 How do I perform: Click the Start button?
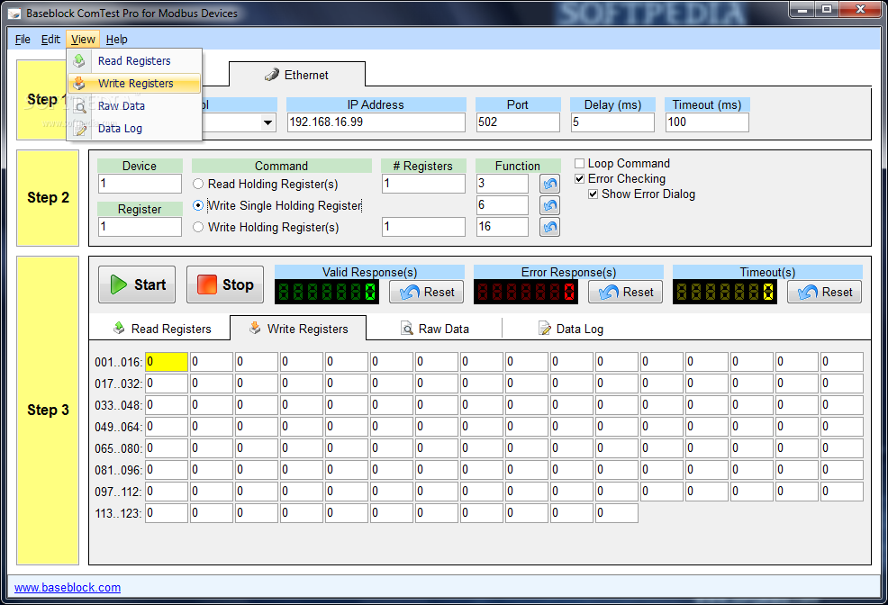coord(137,284)
